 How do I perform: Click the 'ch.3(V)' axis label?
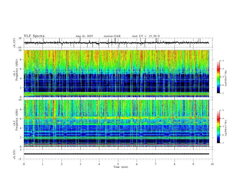click(x=14, y=154)
